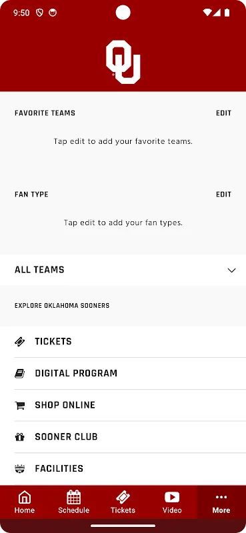The width and height of the screenshot is (246, 533).
Task: Open the ALL TEAMS section
Action: [123, 270]
